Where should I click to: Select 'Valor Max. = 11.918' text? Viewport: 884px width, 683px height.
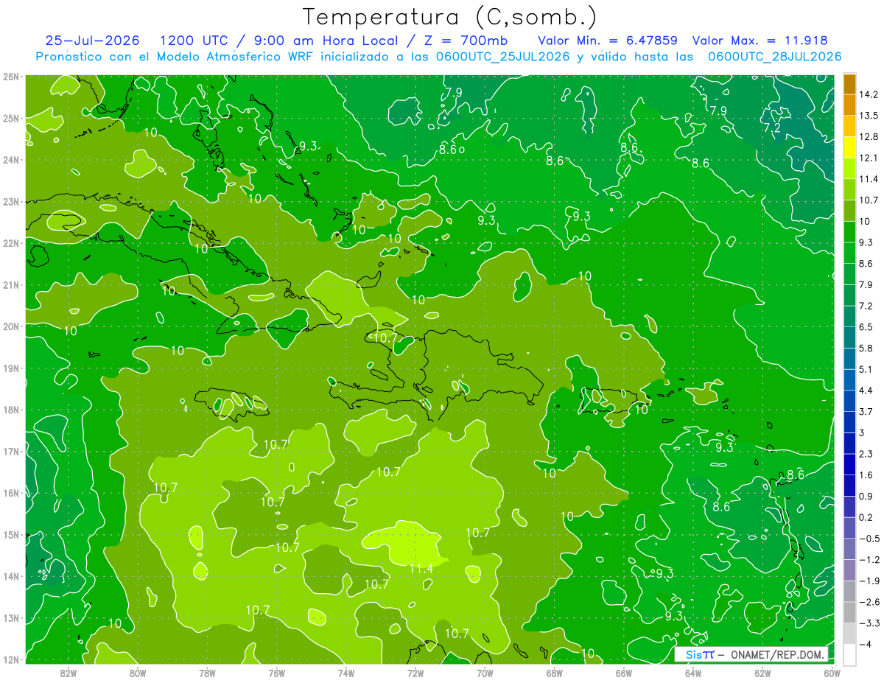coord(760,41)
